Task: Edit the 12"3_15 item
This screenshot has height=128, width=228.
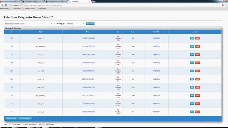Action: (192, 103)
